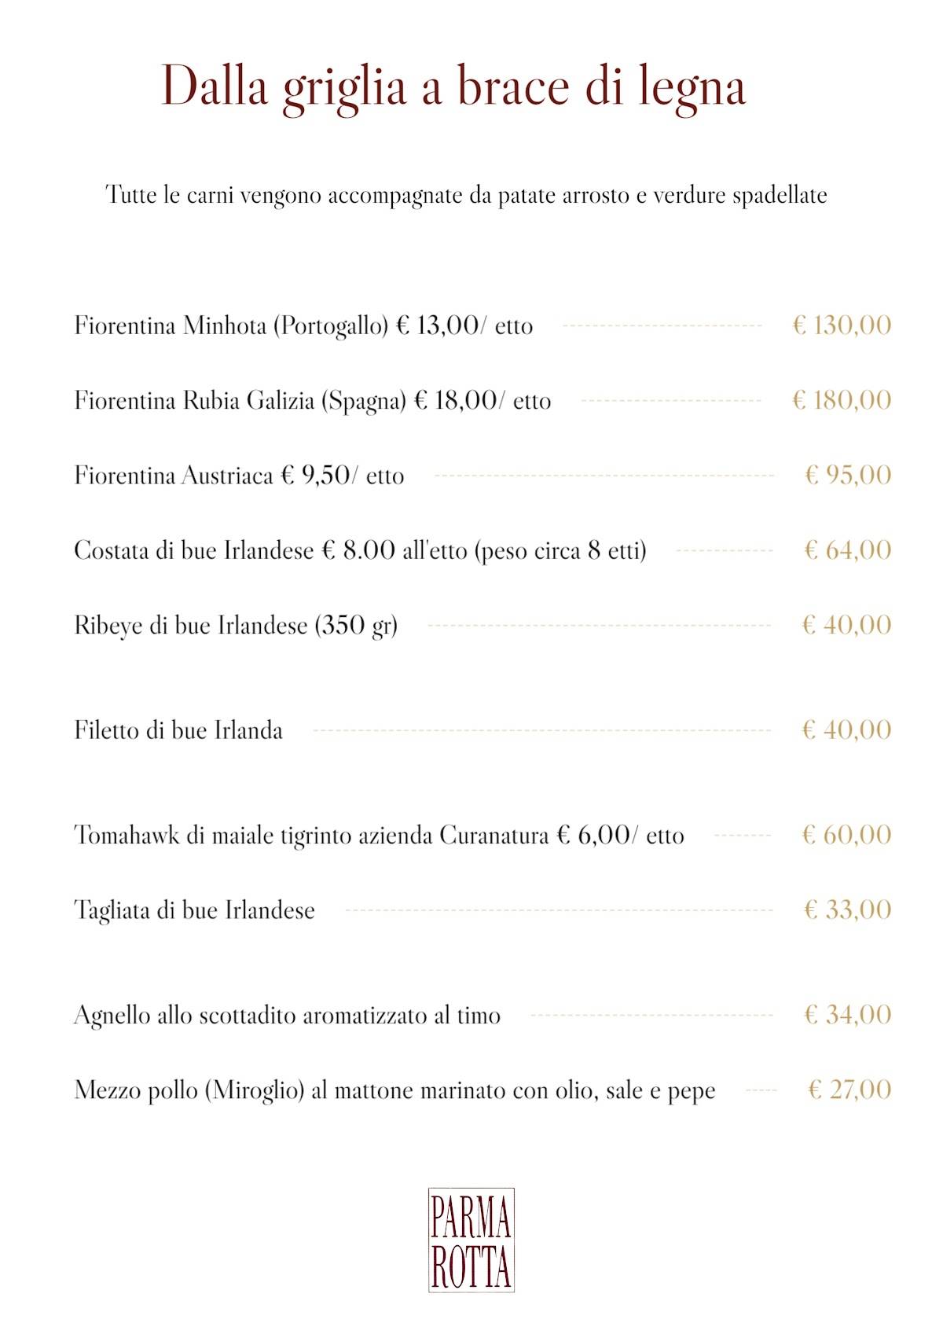
Task: Select the 'Dalla griglia a brace di legna' heading
Action: (x=453, y=86)
